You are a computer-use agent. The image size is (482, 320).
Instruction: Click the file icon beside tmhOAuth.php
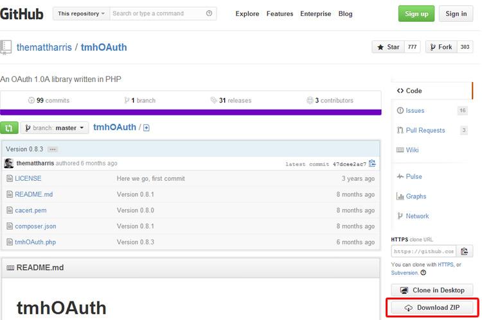coord(10,242)
